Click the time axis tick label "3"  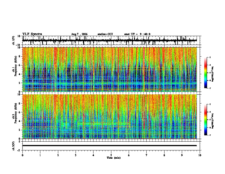point(76,155)
